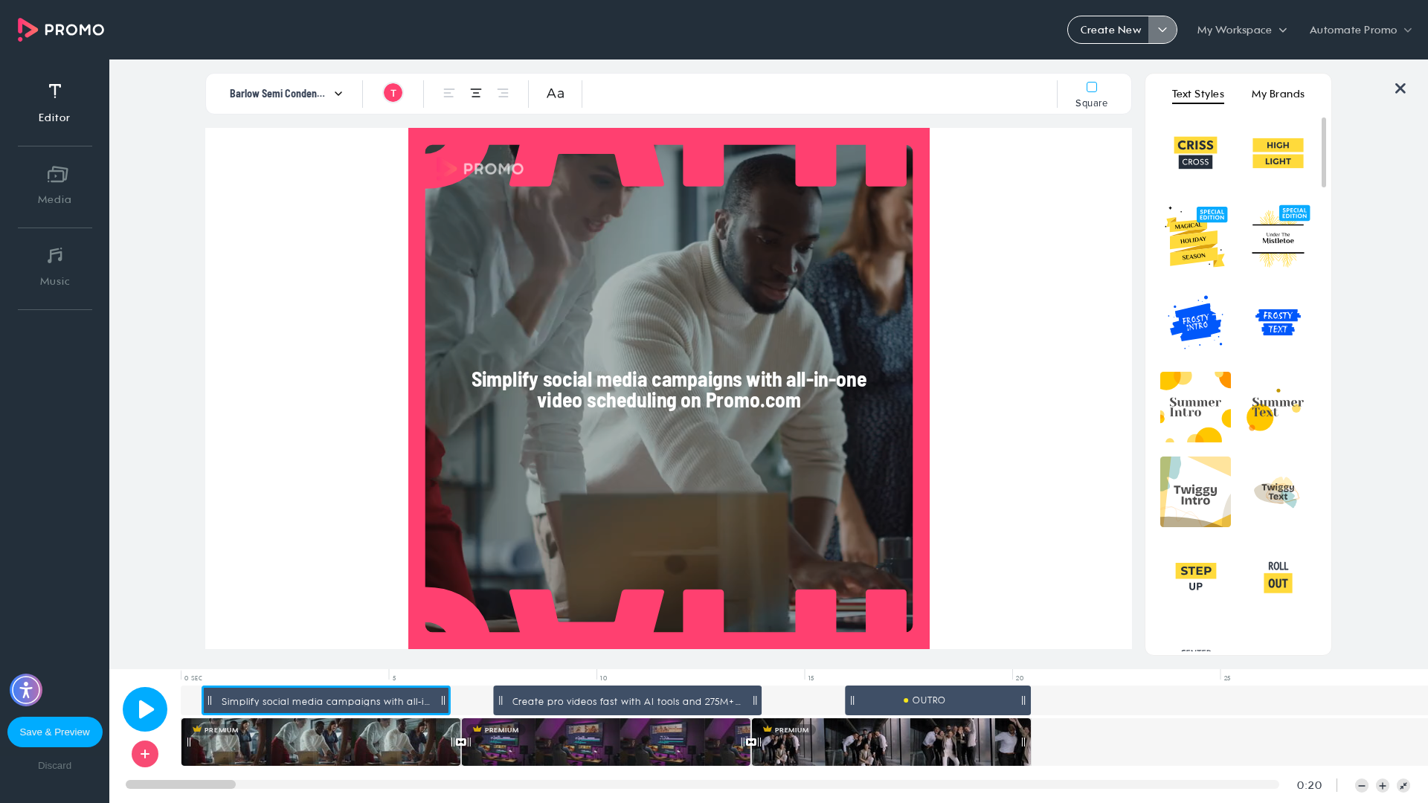The image size is (1428, 803).
Task: Click transition icon between first and second clips
Action: [x=461, y=742]
